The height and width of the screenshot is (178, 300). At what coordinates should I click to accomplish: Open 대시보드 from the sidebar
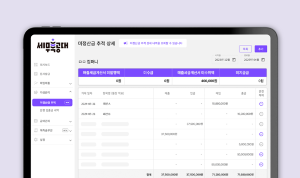(x=45, y=65)
